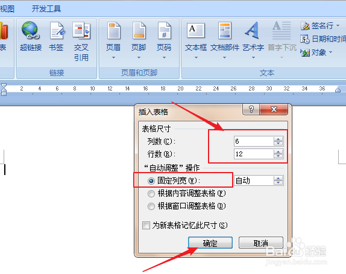
Task: Click the 对象 object icon
Action: tap(305, 53)
